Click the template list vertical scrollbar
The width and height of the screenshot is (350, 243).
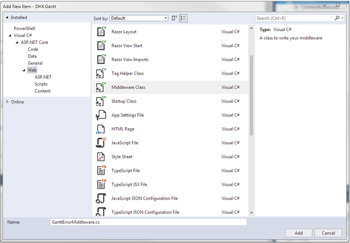[251, 94]
